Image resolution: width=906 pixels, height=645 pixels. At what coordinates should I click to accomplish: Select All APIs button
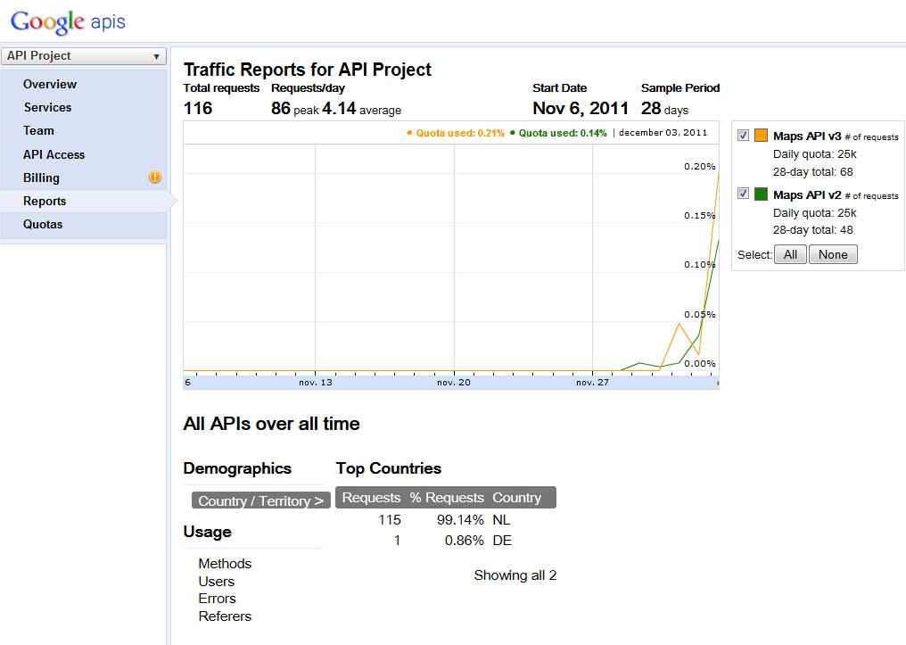coord(790,254)
